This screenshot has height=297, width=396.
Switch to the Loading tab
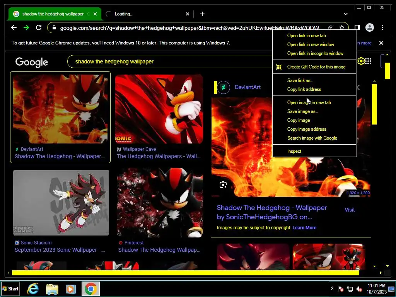[148, 14]
